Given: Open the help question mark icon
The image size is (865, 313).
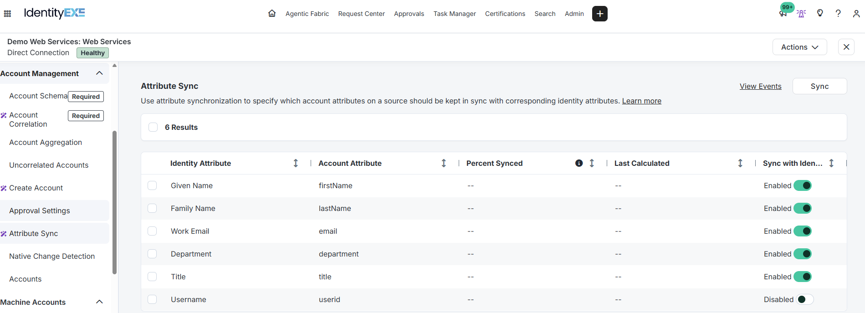Looking at the screenshot, I should (838, 13).
